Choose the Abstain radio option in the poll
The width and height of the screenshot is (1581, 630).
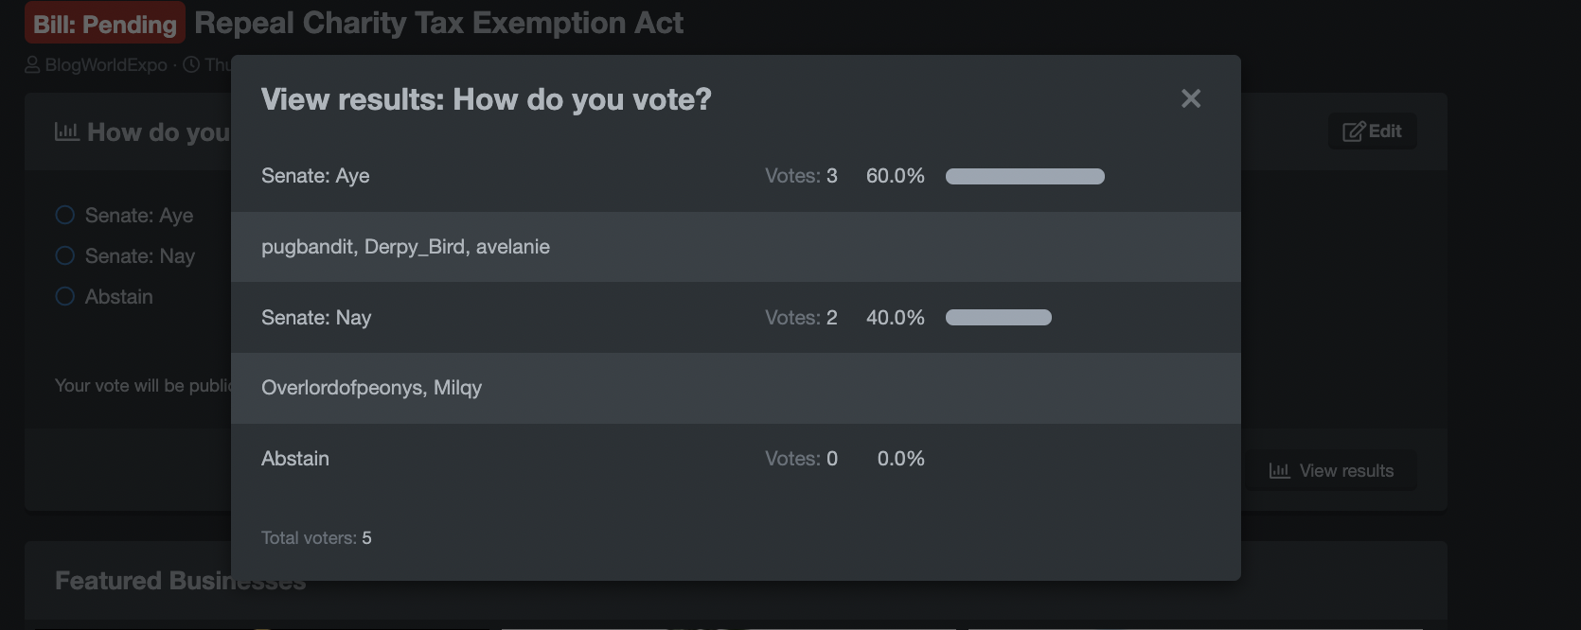pyautogui.click(x=64, y=296)
